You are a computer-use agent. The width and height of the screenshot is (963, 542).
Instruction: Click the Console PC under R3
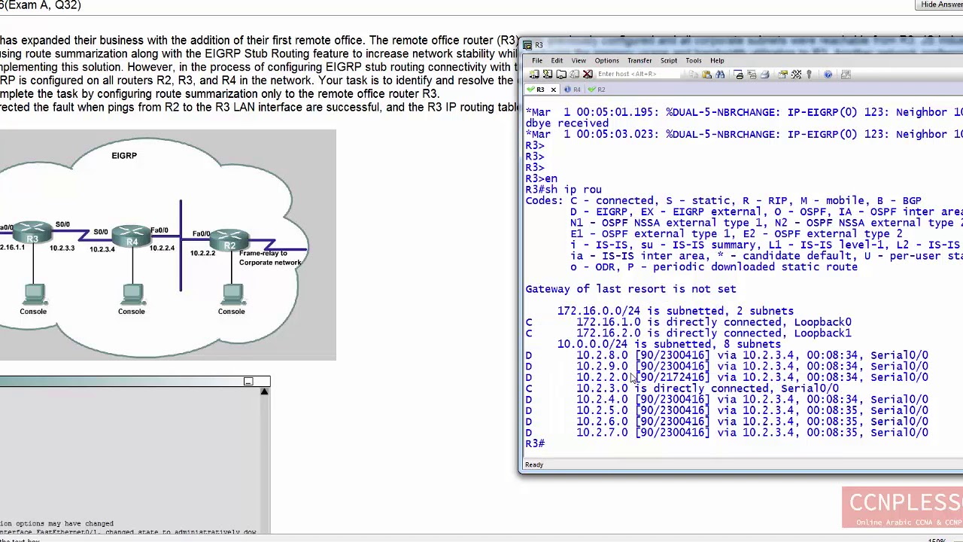[34, 295]
